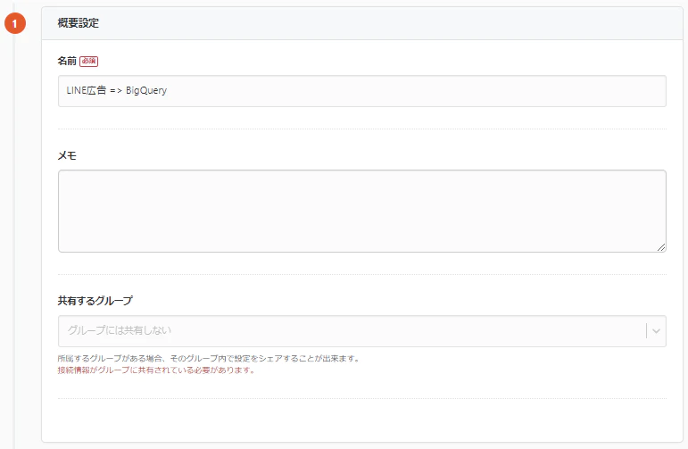The image size is (688, 449).
Task: Click the dotted divider under 名前 field
Action: [x=361, y=129]
